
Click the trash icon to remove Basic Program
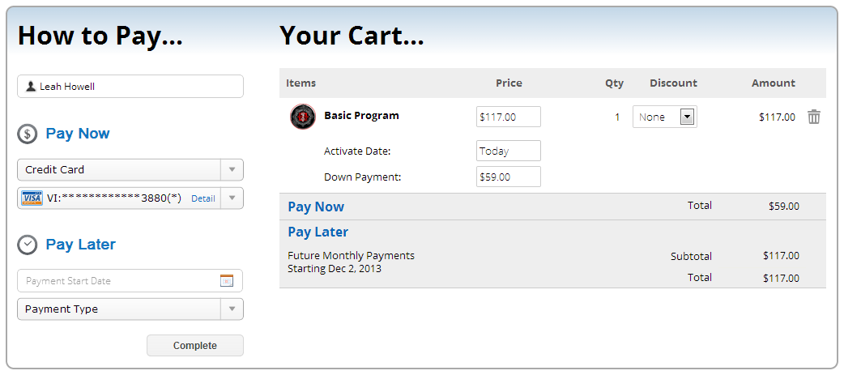pyautogui.click(x=814, y=117)
